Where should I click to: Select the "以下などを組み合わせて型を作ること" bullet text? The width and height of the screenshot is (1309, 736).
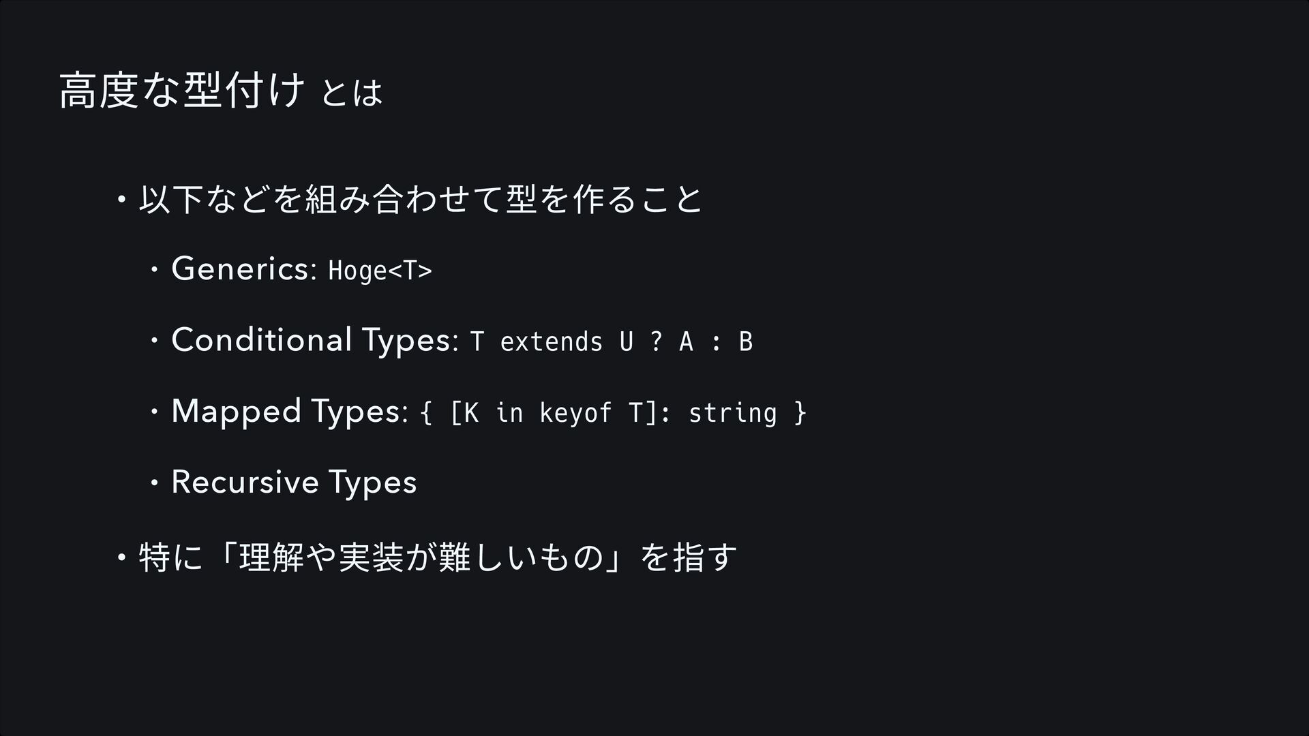419,200
